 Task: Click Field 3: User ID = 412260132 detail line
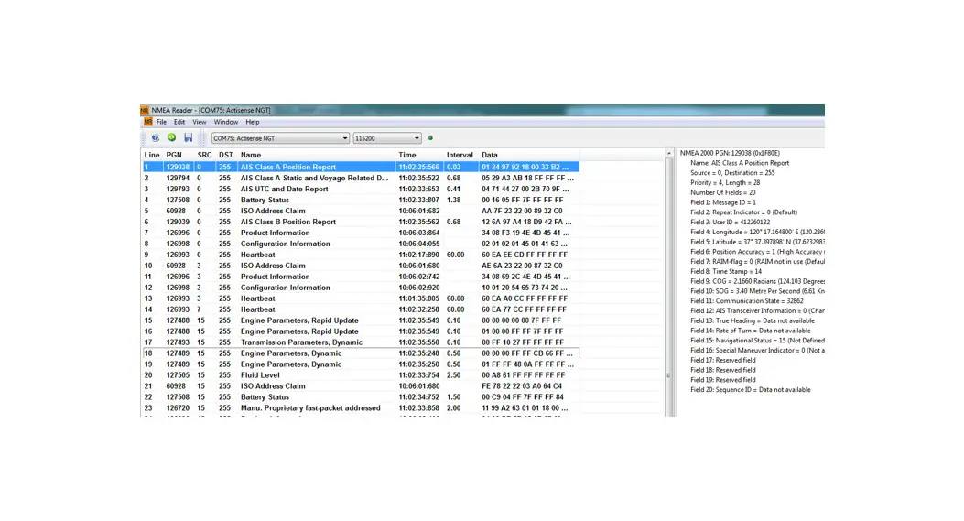point(730,223)
